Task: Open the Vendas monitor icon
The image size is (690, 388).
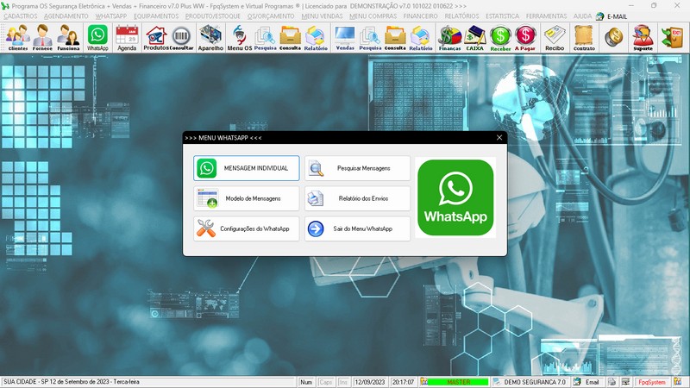Action: tap(344, 38)
